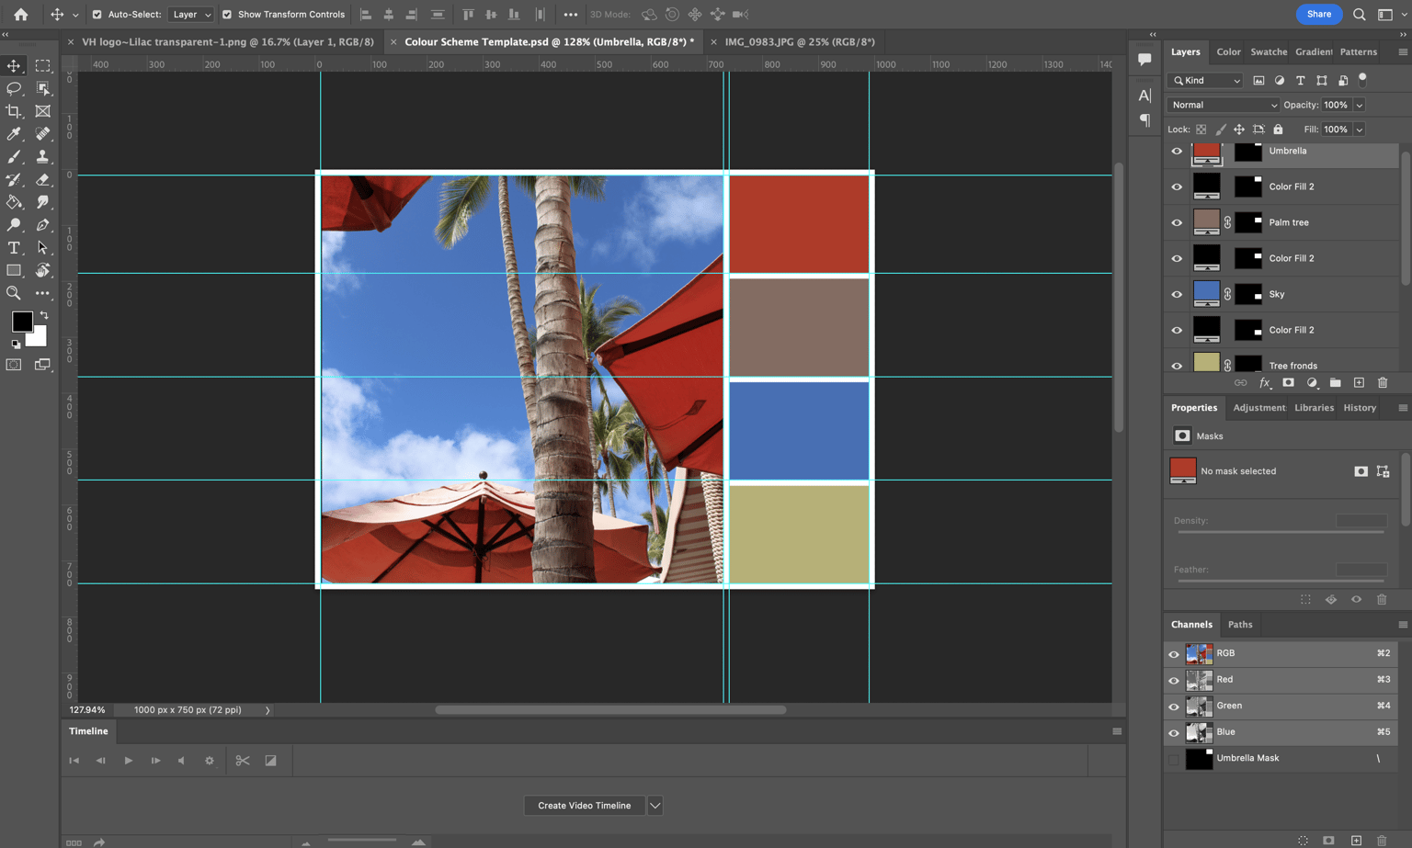Screen dimensions: 1412x848
Task: Toggle Auto-Select checkbox
Action: pos(97,15)
